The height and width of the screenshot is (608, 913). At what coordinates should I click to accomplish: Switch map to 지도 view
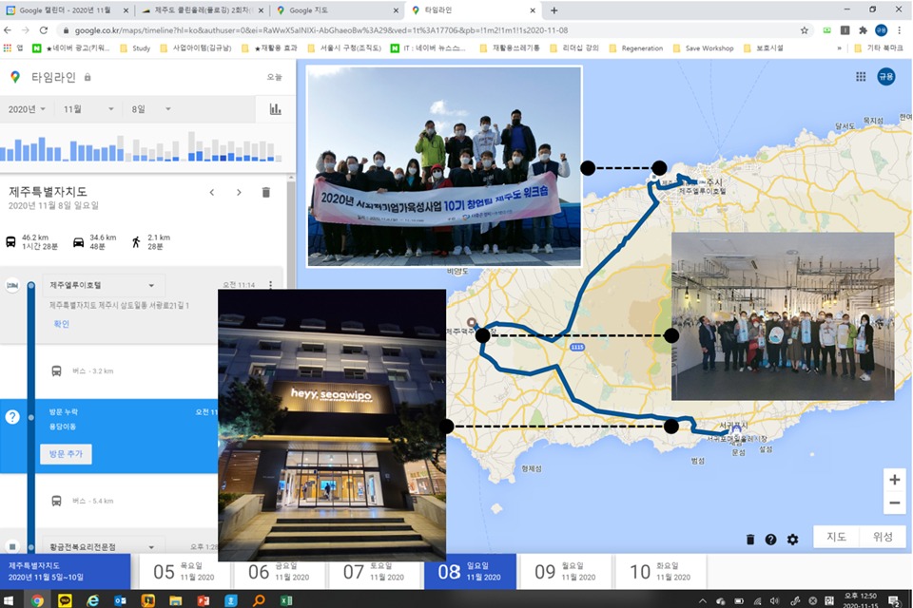pos(836,537)
